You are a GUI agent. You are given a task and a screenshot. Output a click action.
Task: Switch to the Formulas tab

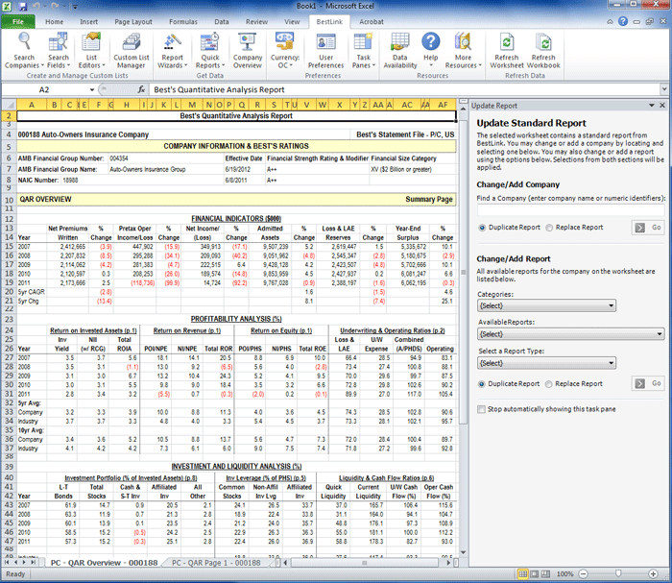tap(183, 21)
